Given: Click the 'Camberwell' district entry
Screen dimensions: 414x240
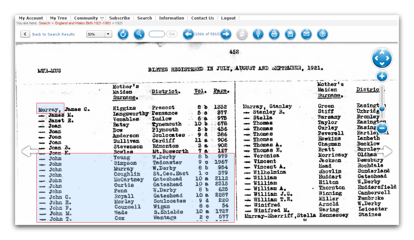Looking at the screenshot, I should tap(374, 193).
